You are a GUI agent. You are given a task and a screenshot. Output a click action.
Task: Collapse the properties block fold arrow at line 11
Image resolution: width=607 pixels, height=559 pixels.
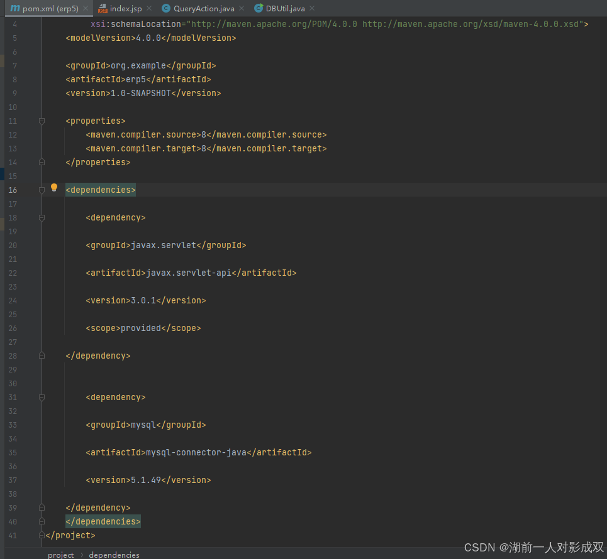pyautogui.click(x=42, y=121)
